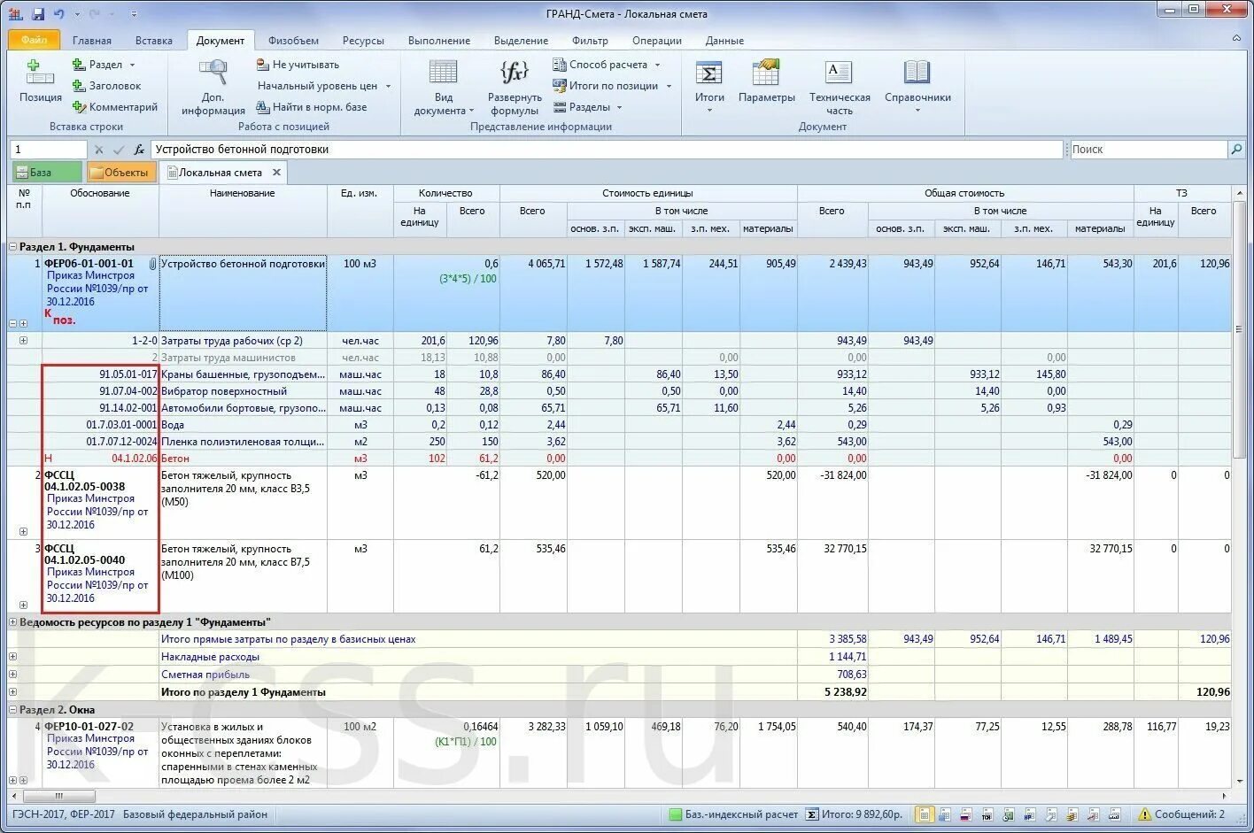Click the Поиск search field
Screen dimensions: 1254x833
(1148, 150)
